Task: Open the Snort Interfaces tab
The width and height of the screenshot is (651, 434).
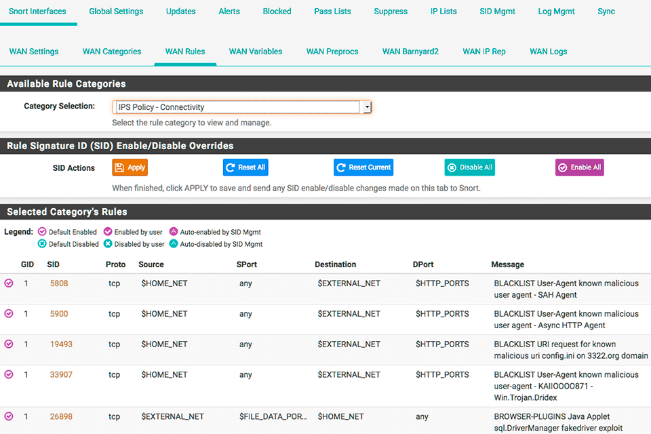Action: point(37,12)
